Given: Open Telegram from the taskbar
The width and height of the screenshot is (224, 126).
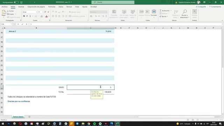Looking at the screenshot, I should (x=77, y=124).
